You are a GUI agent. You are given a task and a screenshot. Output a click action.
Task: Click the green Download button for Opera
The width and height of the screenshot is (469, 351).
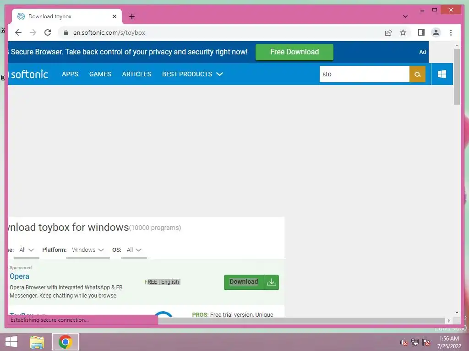[244, 282]
